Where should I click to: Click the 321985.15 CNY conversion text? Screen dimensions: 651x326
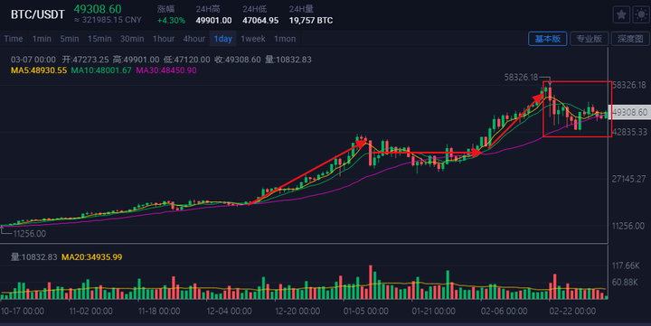click(108, 20)
